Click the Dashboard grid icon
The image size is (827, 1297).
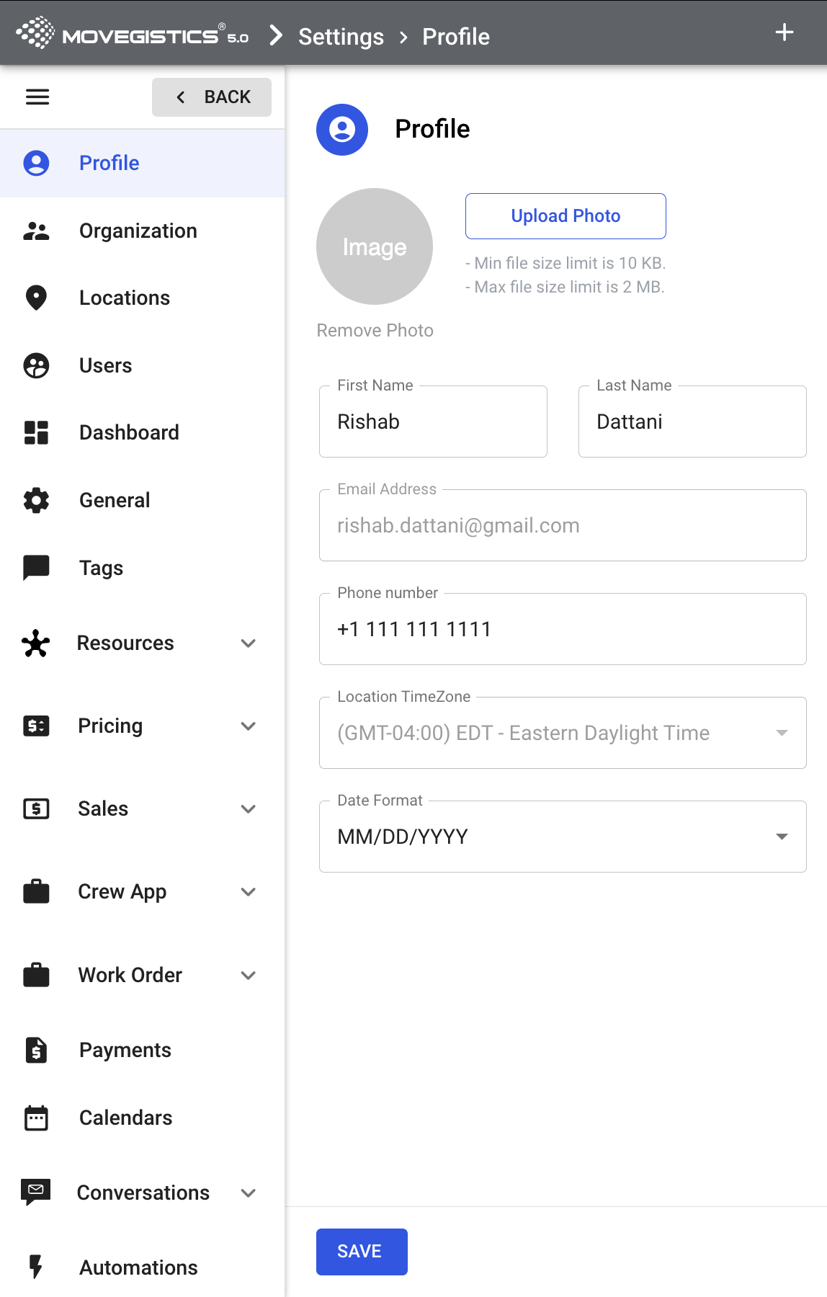tap(36, 432)
